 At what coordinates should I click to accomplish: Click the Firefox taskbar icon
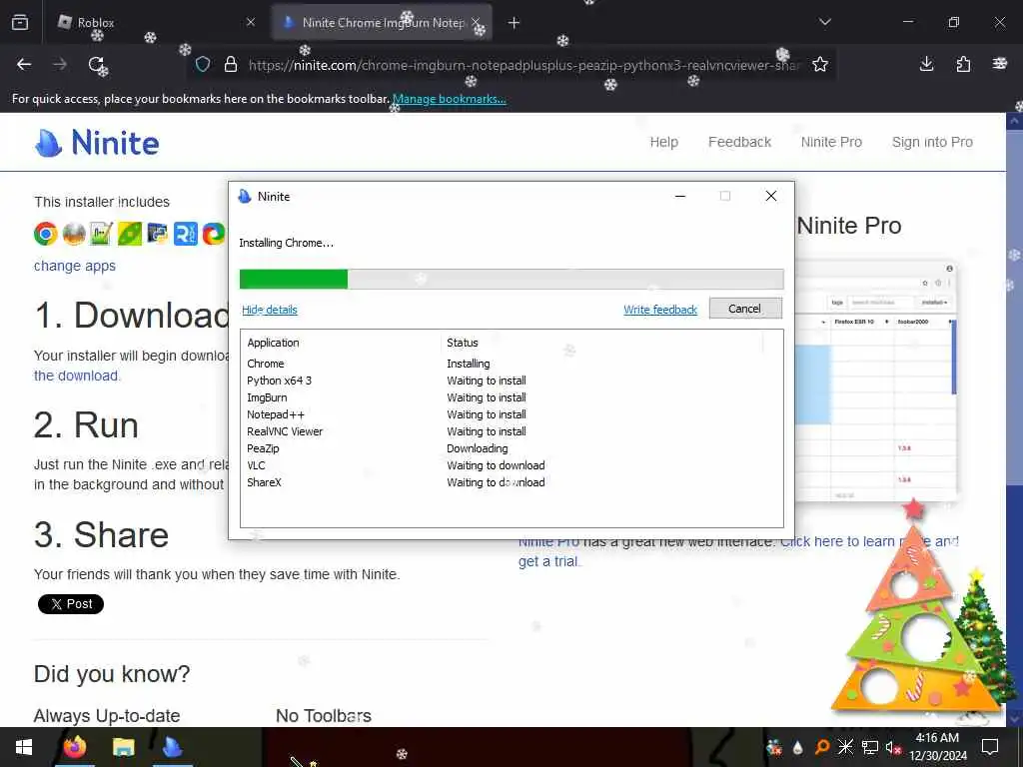pyautogui.click(x=74, y=747)
